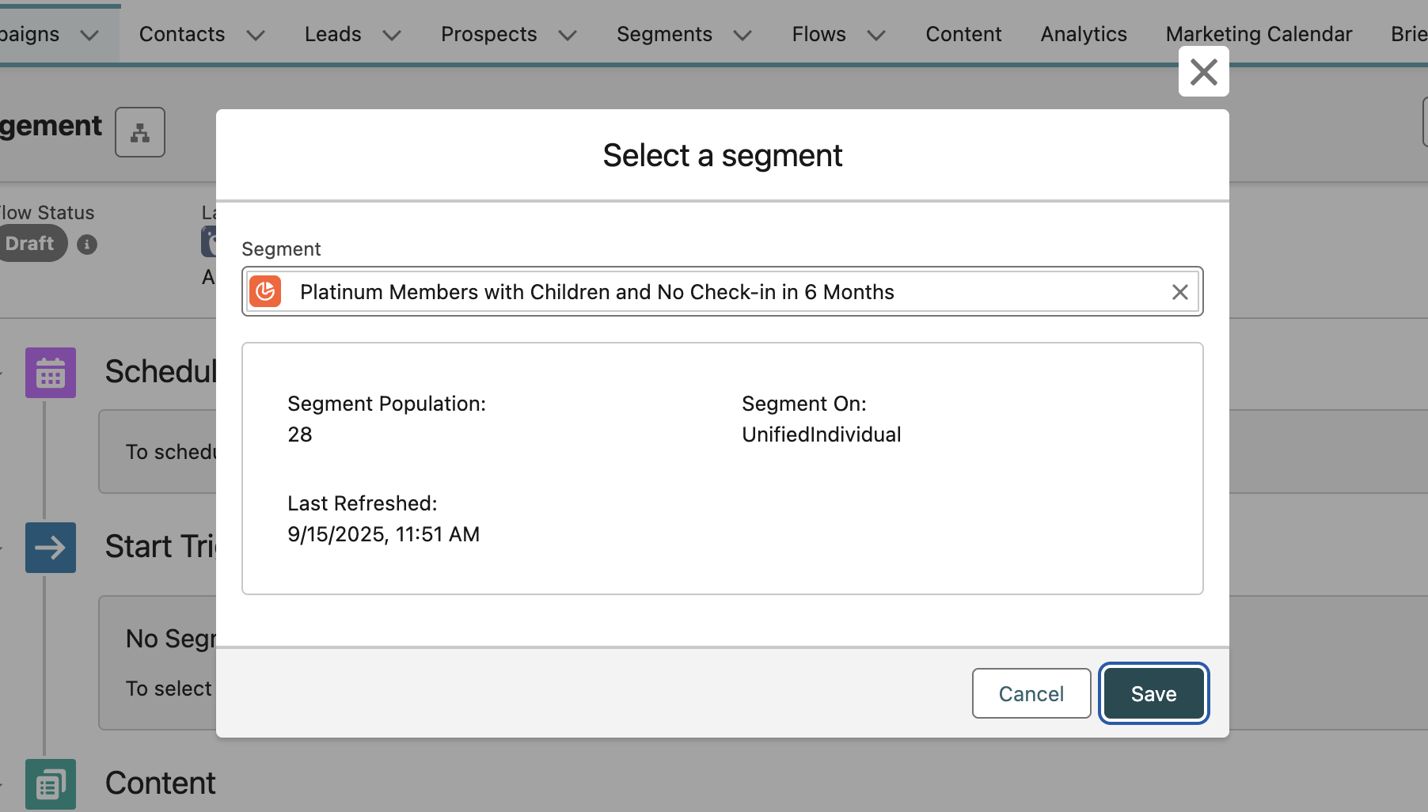Cancel the segment selection

pyautogui.click(x=1031, y=694)
